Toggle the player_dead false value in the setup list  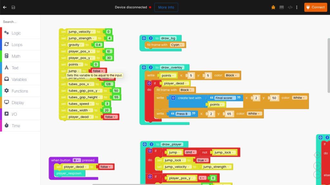(x=111, y=117)
